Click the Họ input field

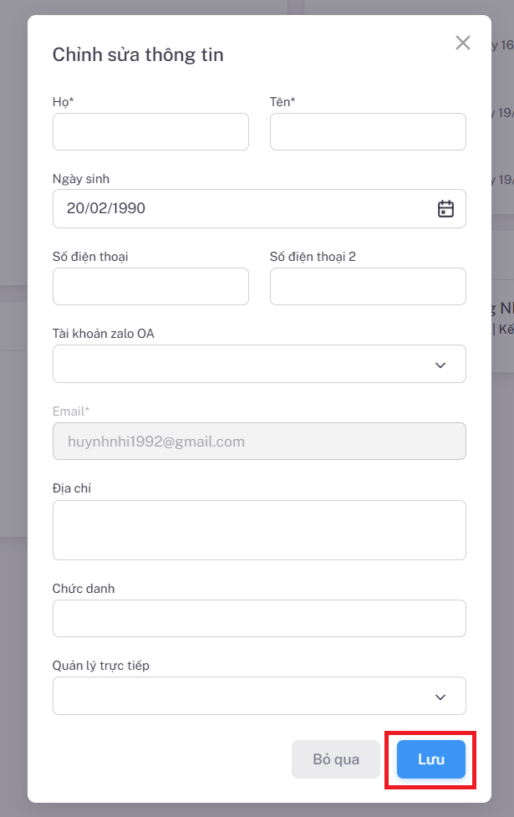pos(150,132)
